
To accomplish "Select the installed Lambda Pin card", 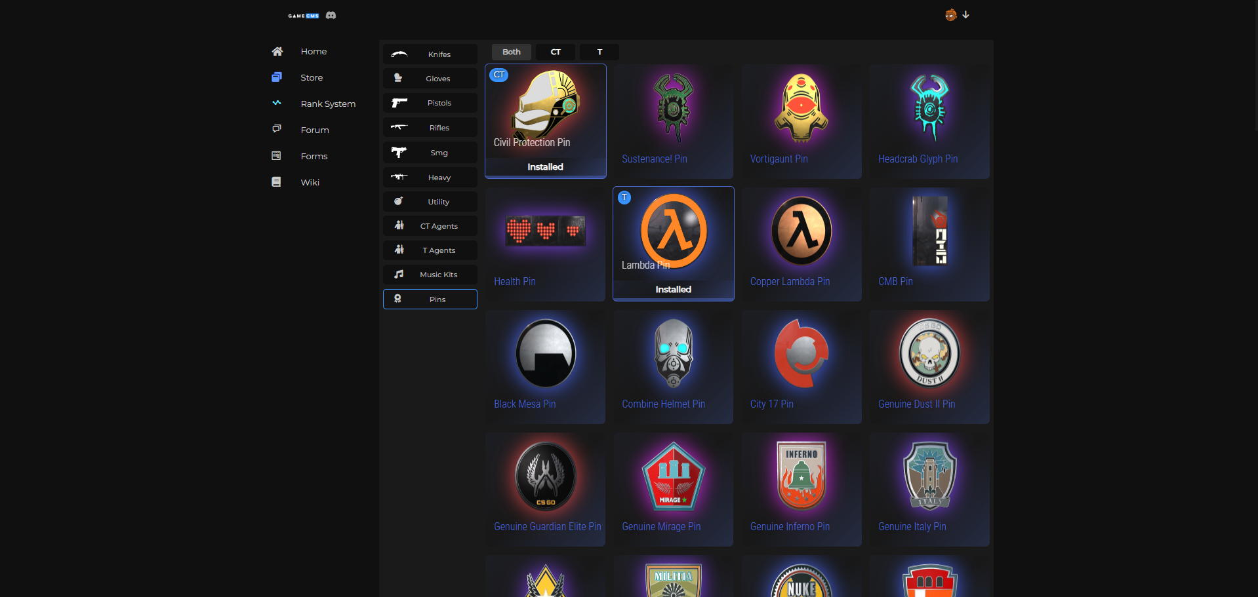I will 674,244.
